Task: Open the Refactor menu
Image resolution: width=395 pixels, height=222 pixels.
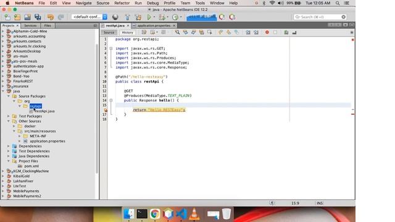Action: (122, 3)
